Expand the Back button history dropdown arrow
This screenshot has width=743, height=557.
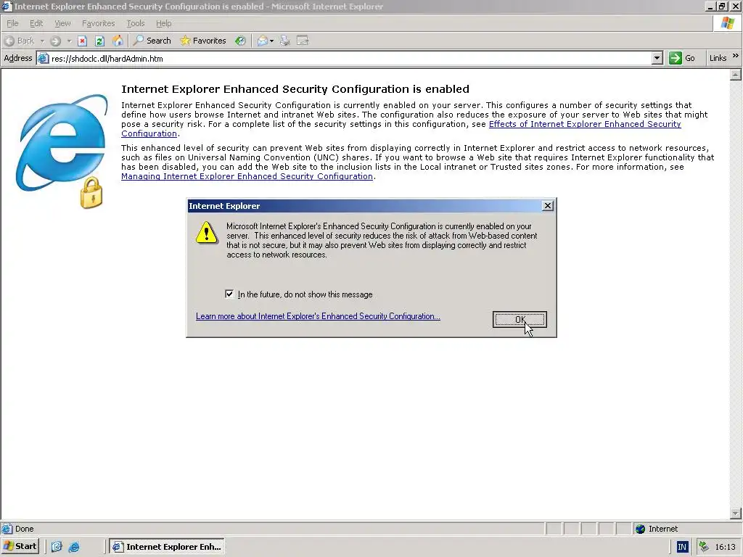[x=42, y=41]
